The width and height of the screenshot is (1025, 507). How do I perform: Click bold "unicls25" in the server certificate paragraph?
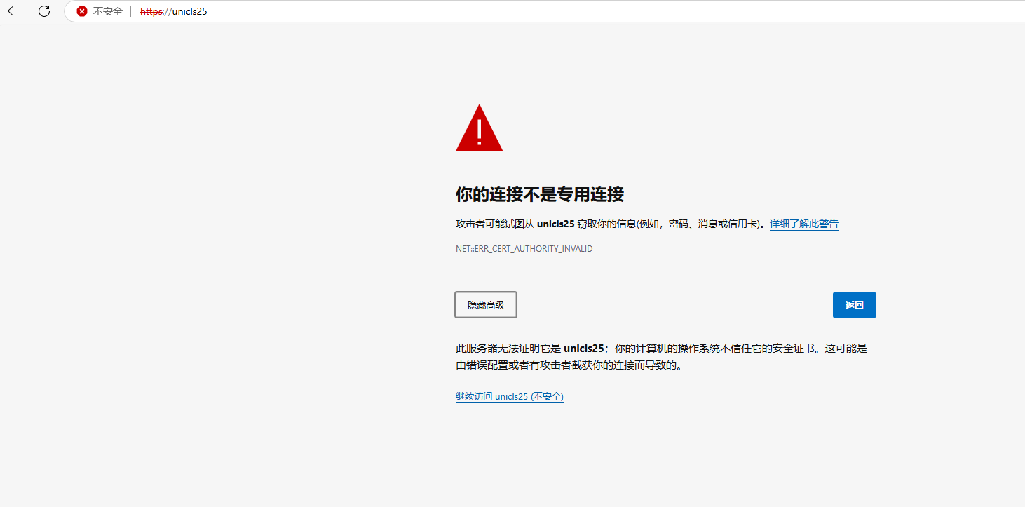(x=583, y=349)
